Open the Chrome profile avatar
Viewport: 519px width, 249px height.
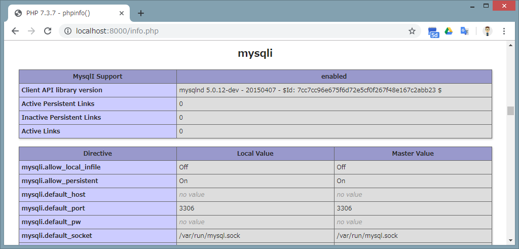pyautogui.click(x=487, y=31)
